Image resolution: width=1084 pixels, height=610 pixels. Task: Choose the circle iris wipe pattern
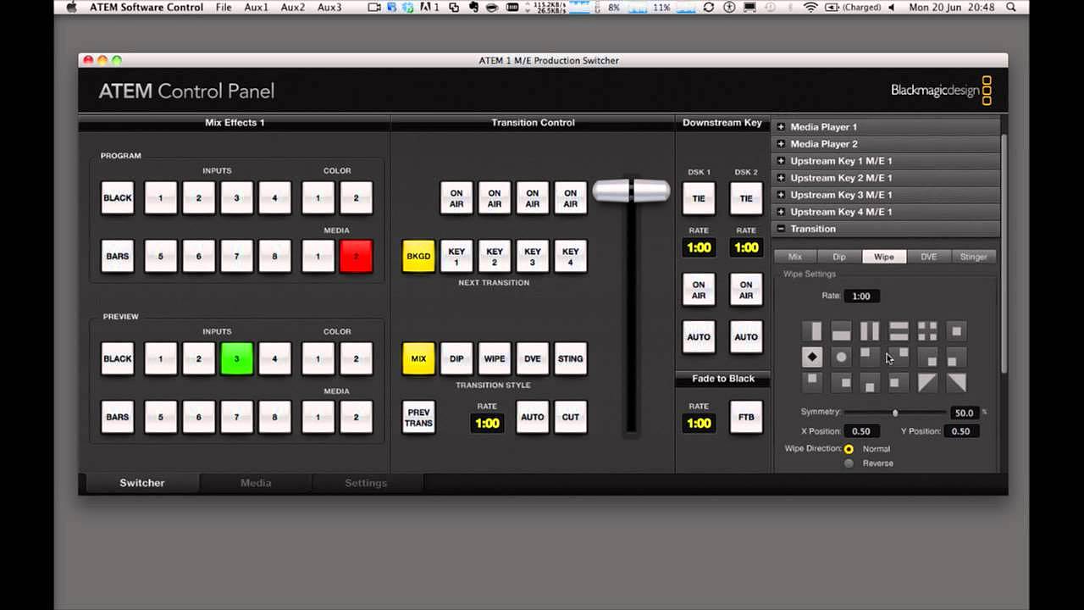point(841,358)
